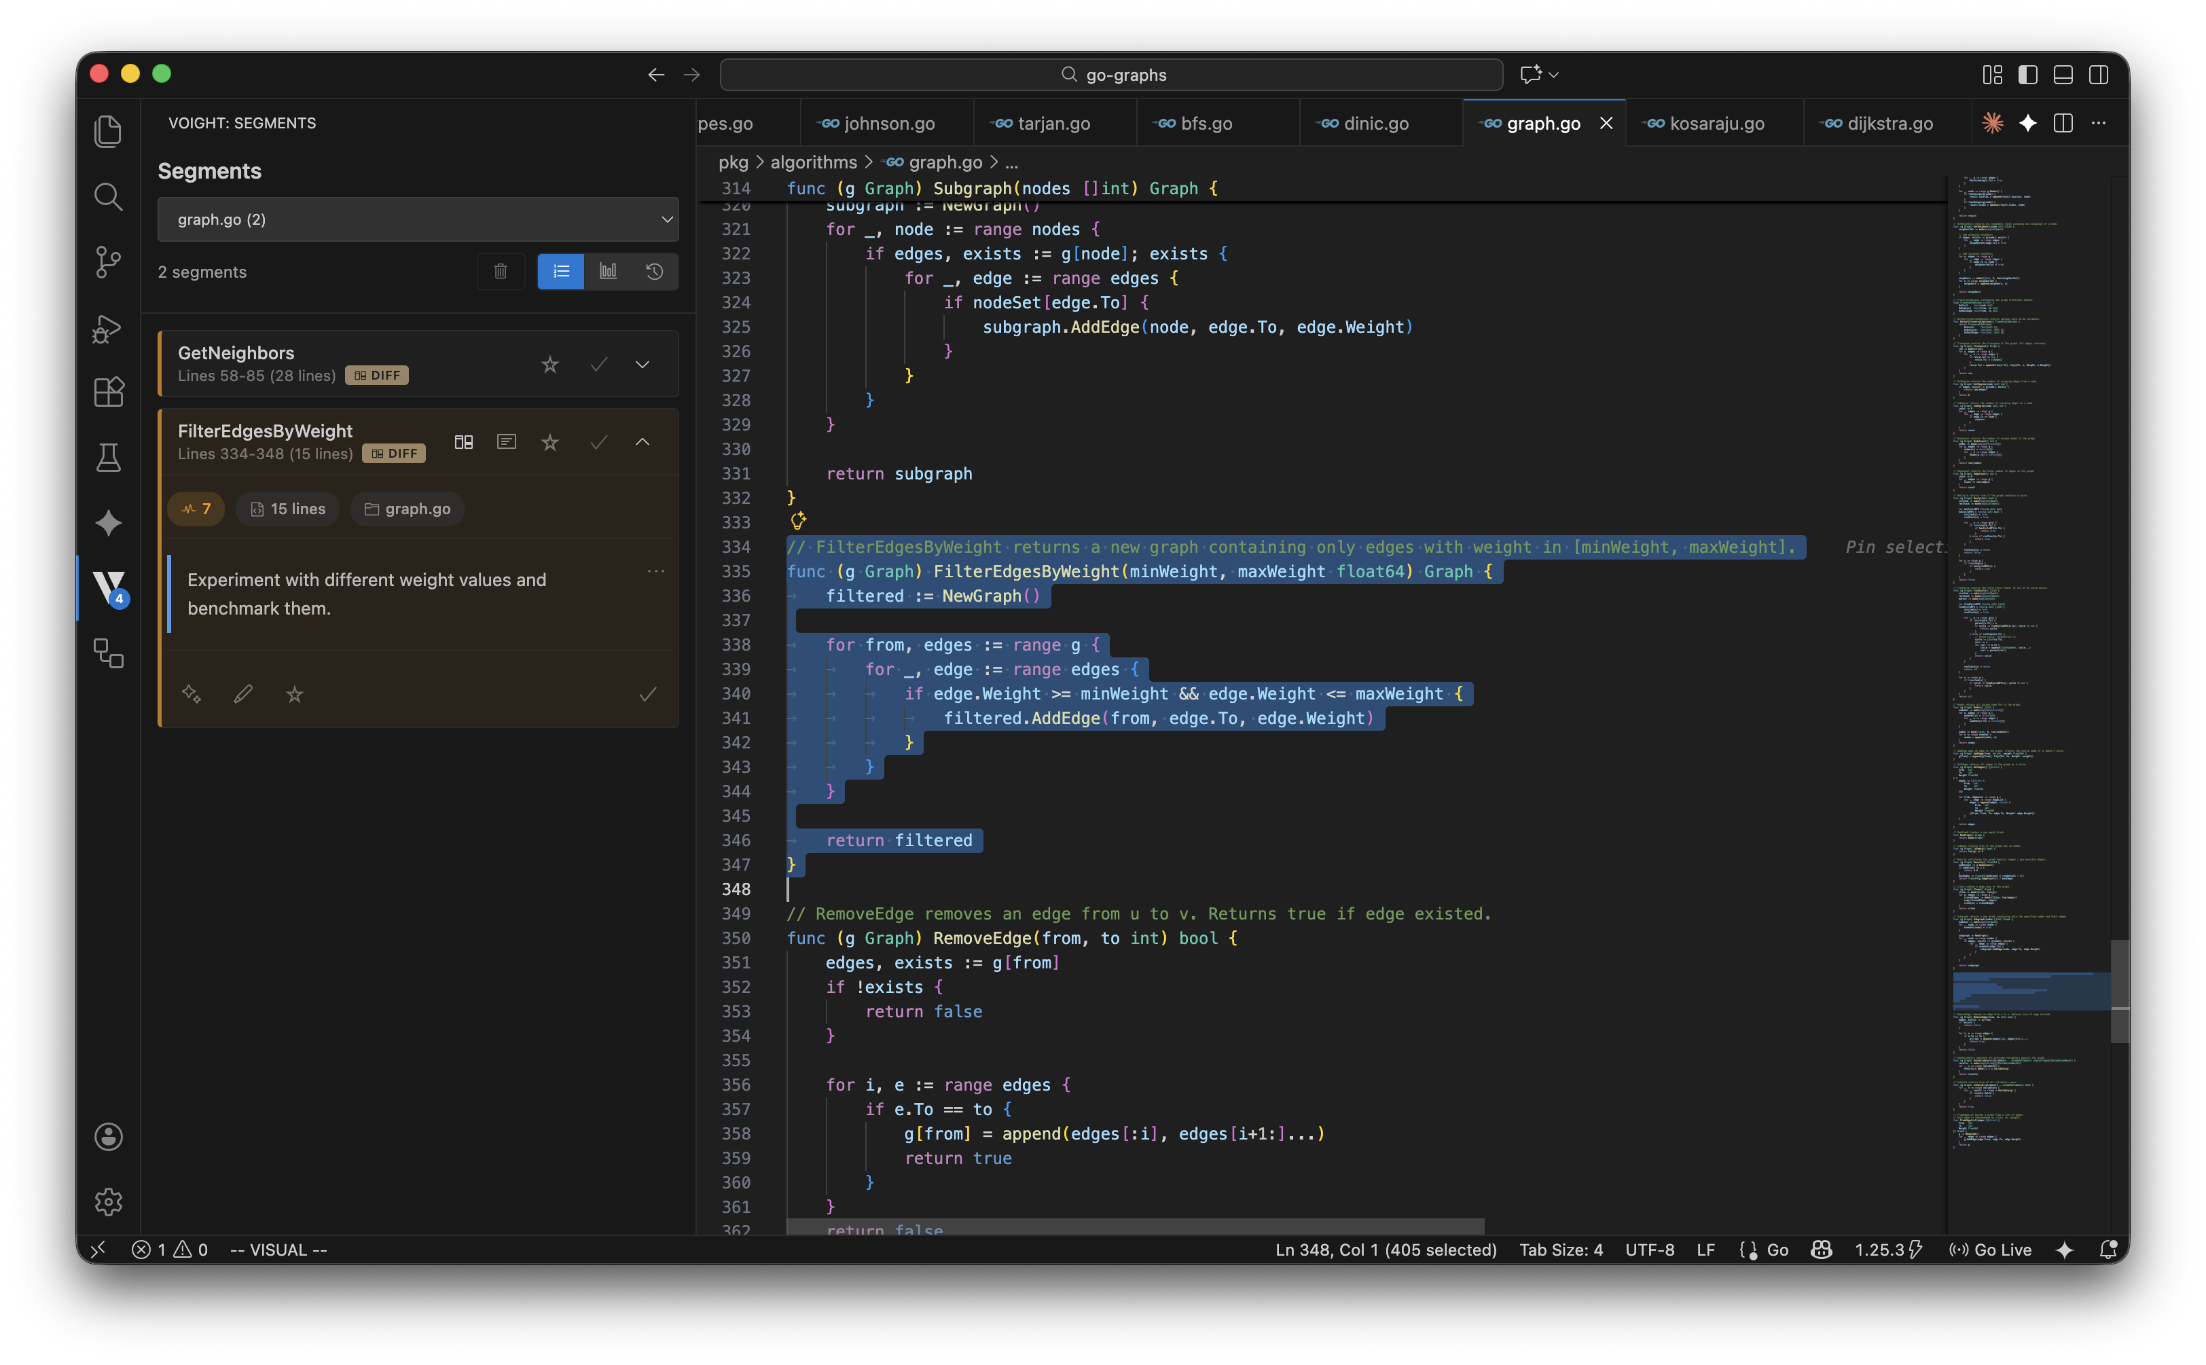Open the Testing flask view
The width and height of the screenshot is (2206, 1365).
coord(108,458)
